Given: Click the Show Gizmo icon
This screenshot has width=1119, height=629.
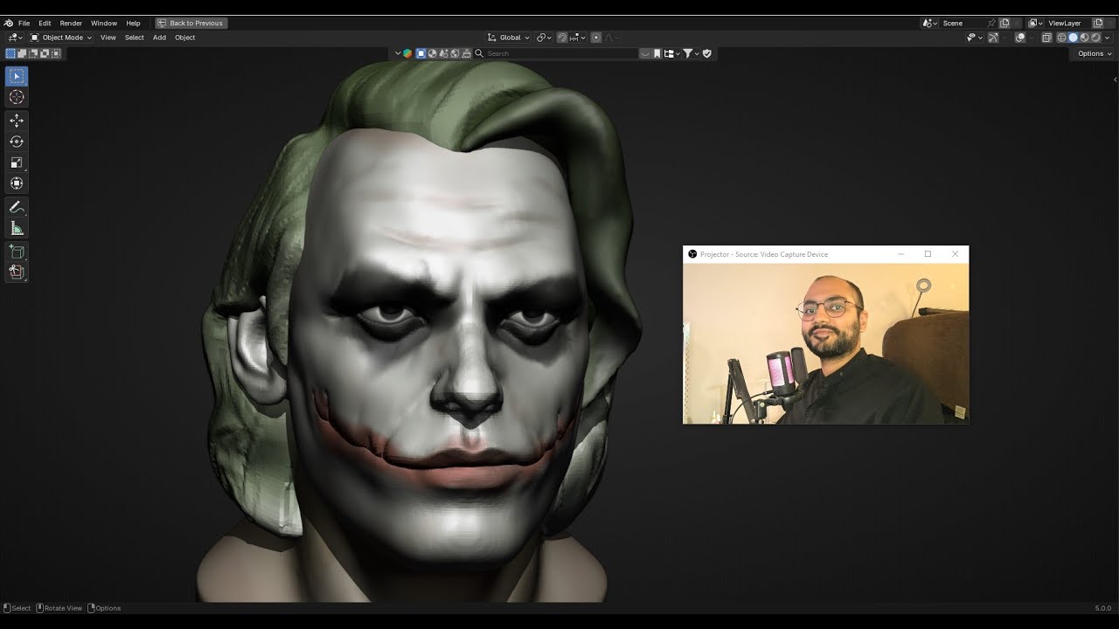Looking at the screenshot, I should (x=993, y=38).
